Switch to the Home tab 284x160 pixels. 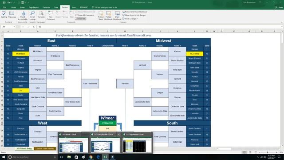coord(14,8)
